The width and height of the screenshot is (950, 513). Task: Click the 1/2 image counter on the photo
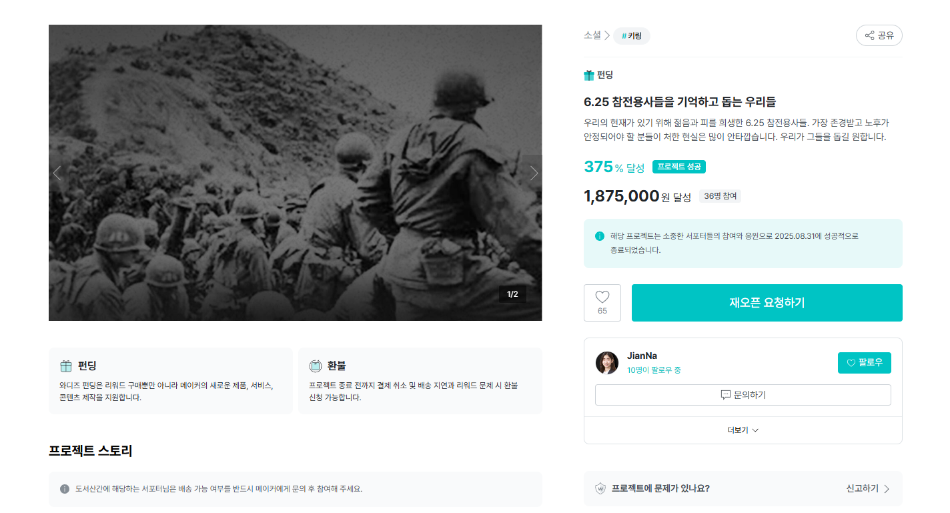click(512, 294)
